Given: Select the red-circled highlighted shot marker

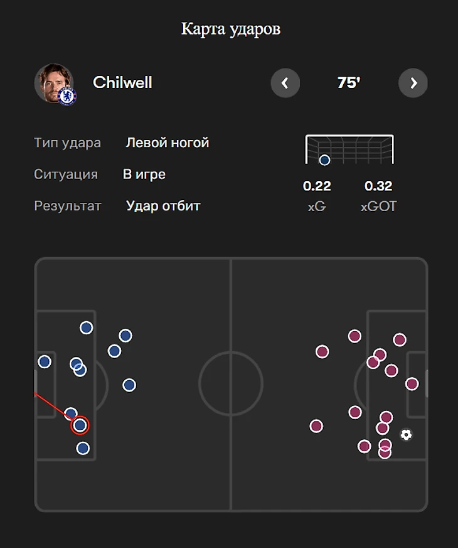Looking at the screenshot, I should tap(80, 425).
